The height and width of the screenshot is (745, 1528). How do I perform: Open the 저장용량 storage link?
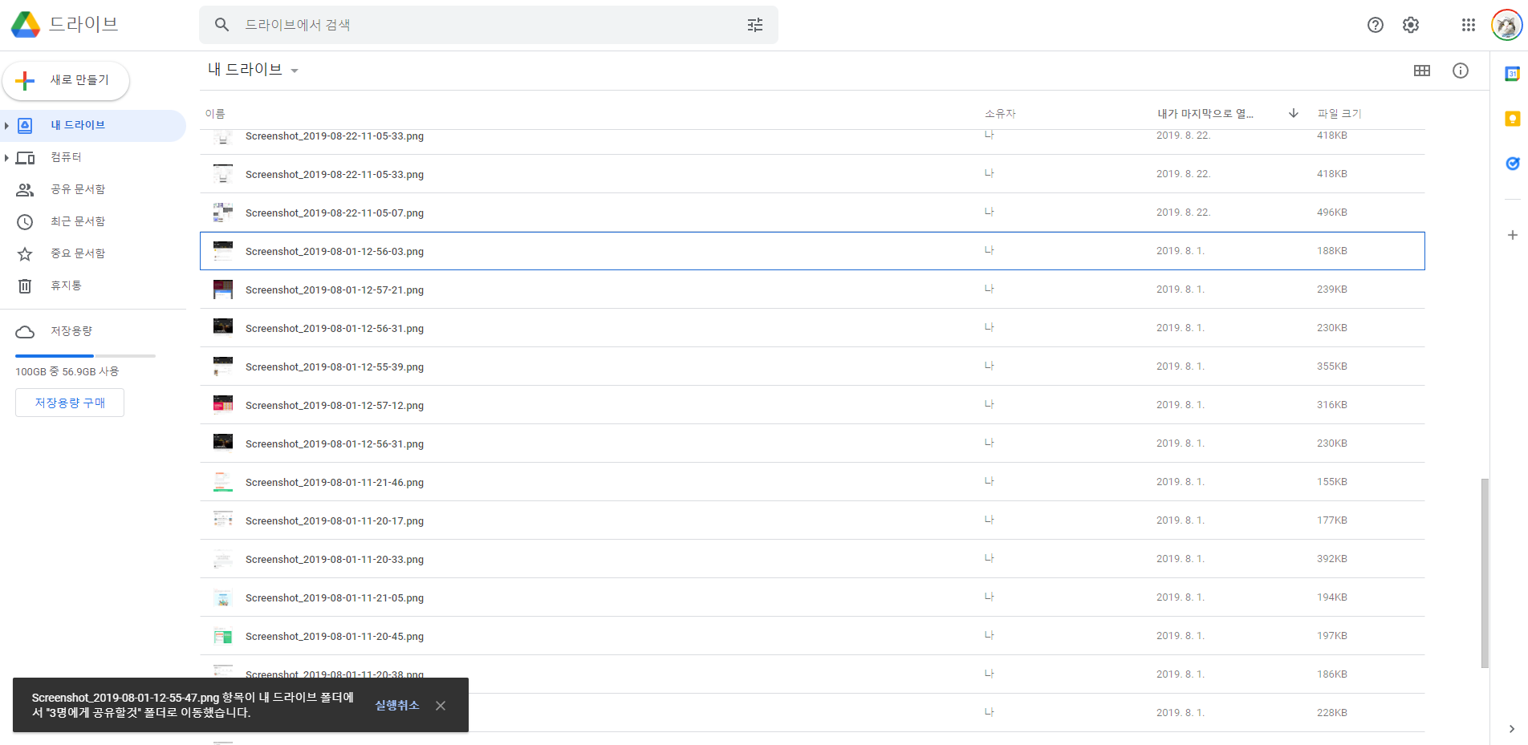[x=71, y=331]
